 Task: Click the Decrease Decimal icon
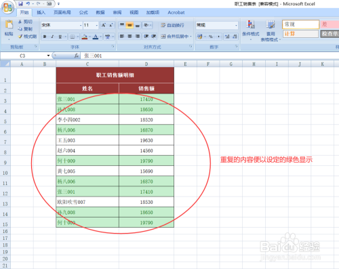235,37
